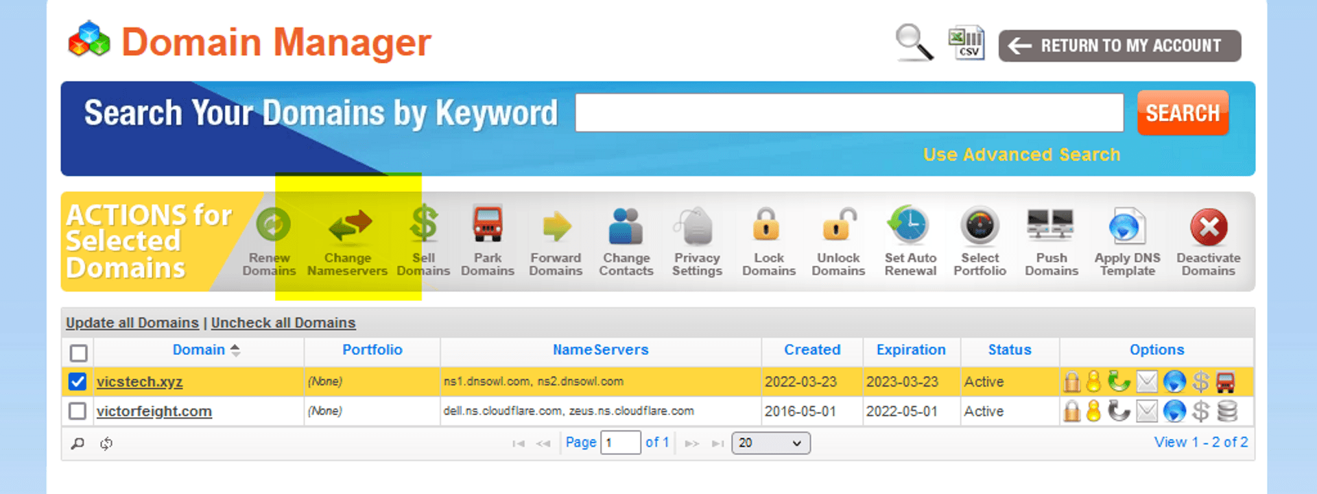Open the victorfeight.com domain link
Screen dimensions: 1317x494
click(x=154, y=411)
